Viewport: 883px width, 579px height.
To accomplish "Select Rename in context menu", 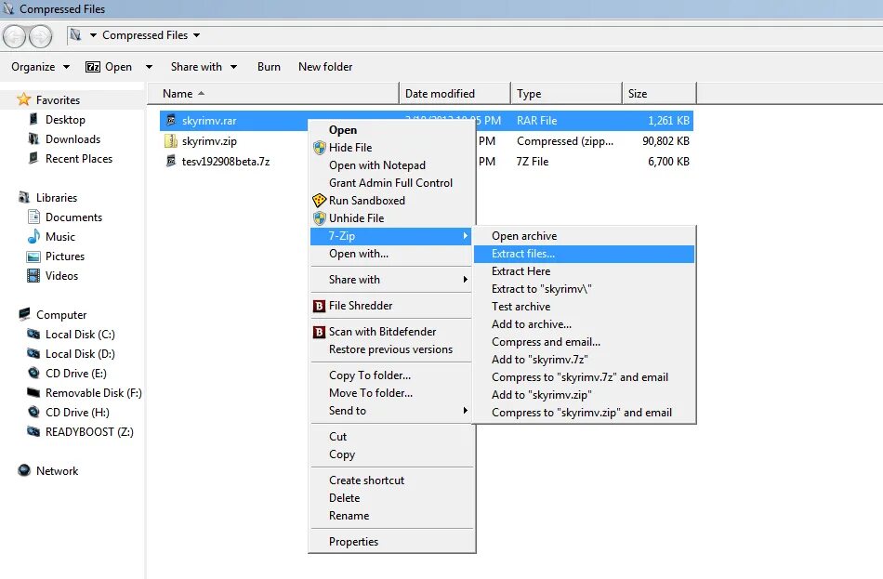I will (392, 516).
